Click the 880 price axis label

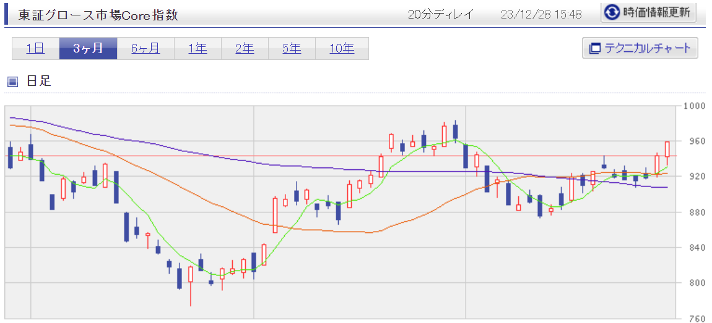[697, 212]
